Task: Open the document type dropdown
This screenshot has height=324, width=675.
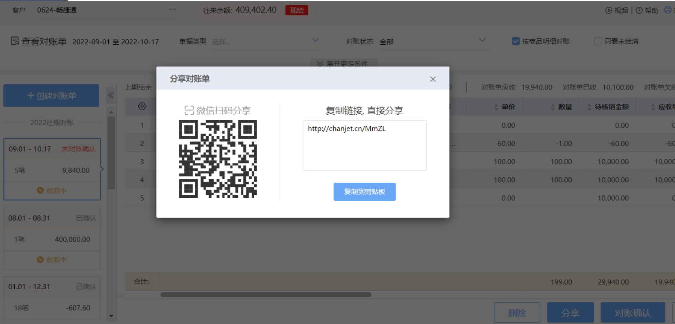Action: pos(315,40)
